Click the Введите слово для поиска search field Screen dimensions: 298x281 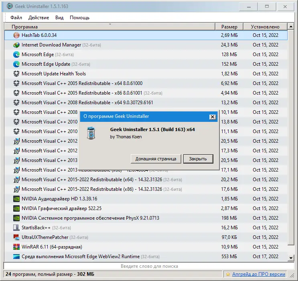149,266
